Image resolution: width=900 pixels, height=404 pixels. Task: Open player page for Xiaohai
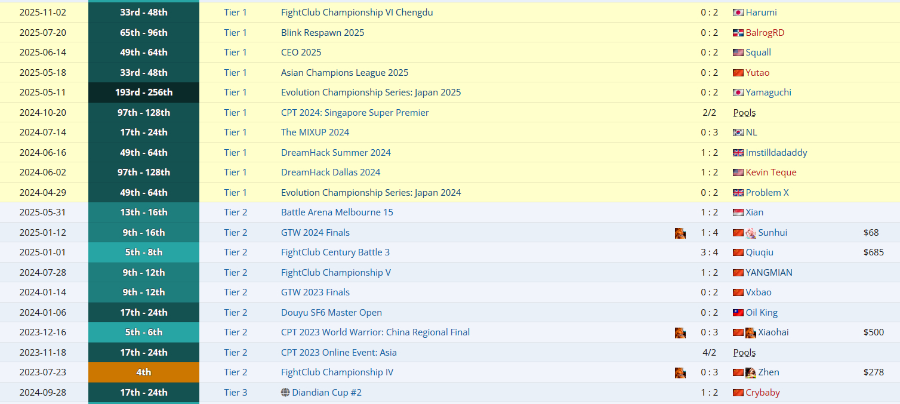pyautogui.click(x=773, y=332)
